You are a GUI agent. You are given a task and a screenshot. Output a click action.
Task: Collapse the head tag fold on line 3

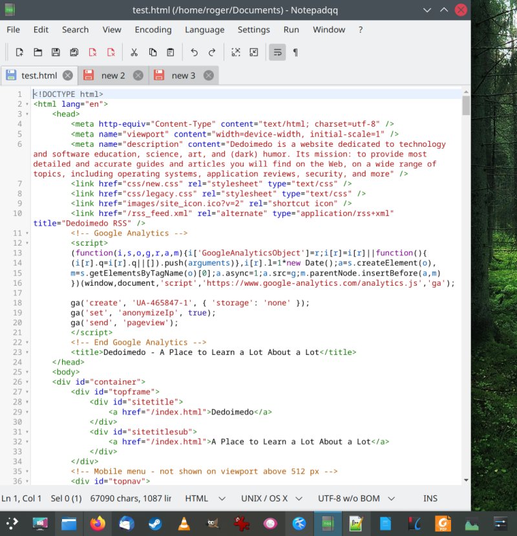point(28,114)
